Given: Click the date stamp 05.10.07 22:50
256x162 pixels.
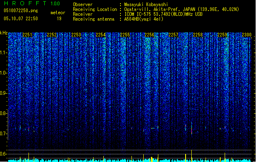Looking at the screenshot, I should pos(21,19).
